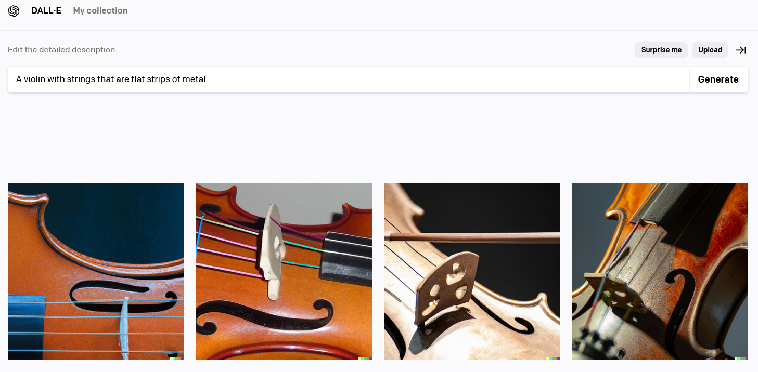
Task: Click color signature mark on first violin image
Action: click(177, 358)
